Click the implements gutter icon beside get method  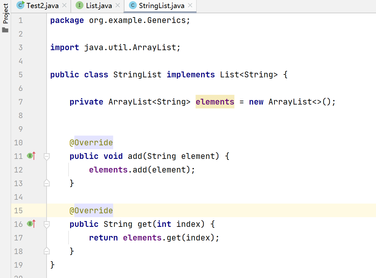click(x=31, y=224)
